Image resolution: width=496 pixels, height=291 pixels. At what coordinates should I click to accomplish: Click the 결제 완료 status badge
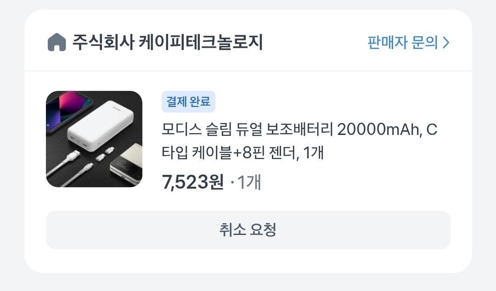pyautogui.click(x=188, y=101)
